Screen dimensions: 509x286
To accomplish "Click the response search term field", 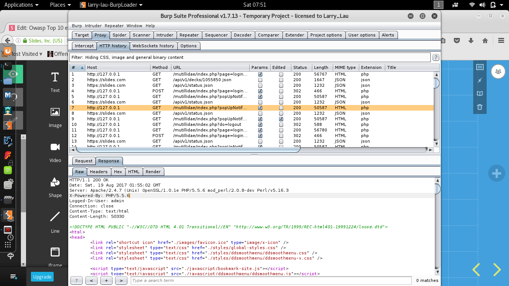I will [271, 280].
